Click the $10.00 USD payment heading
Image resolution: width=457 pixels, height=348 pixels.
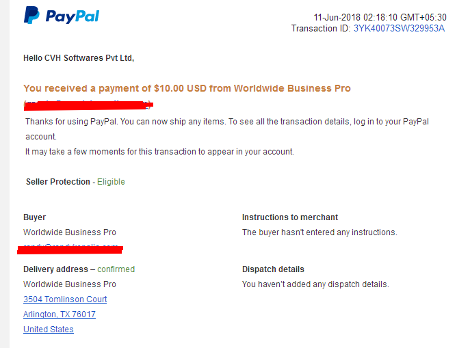[187, 88]
